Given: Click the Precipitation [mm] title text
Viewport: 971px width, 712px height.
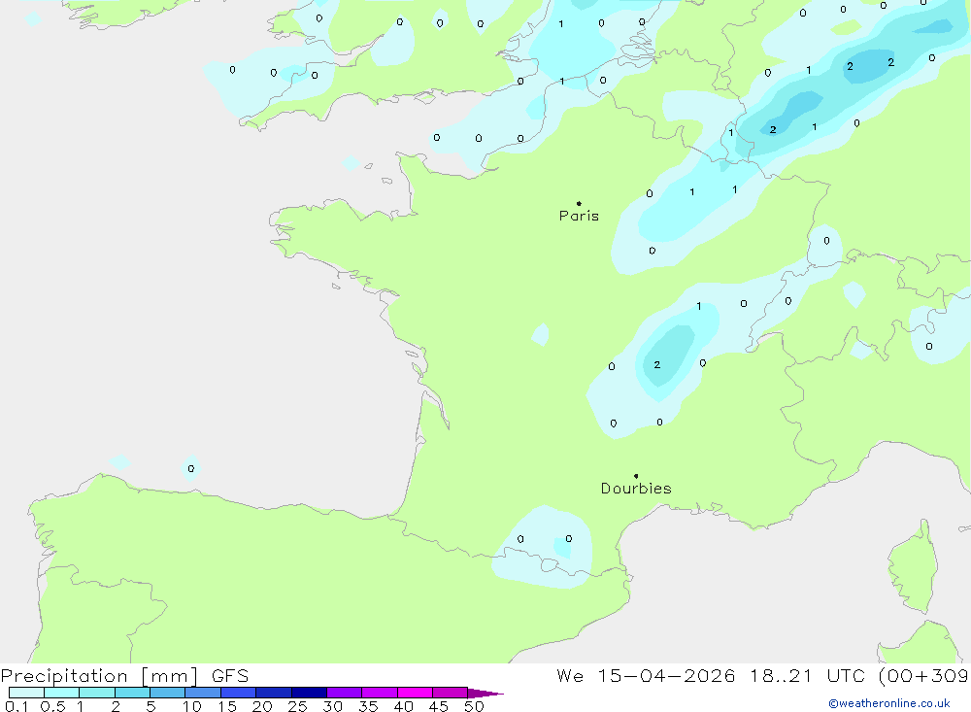Looking at the screenshot, I should (99, 676).
